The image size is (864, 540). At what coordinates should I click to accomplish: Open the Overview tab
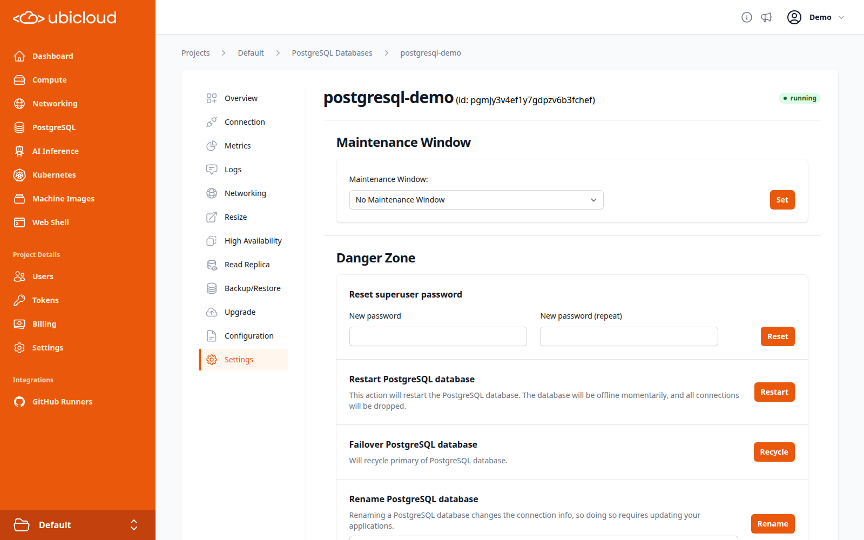point(244,98)
